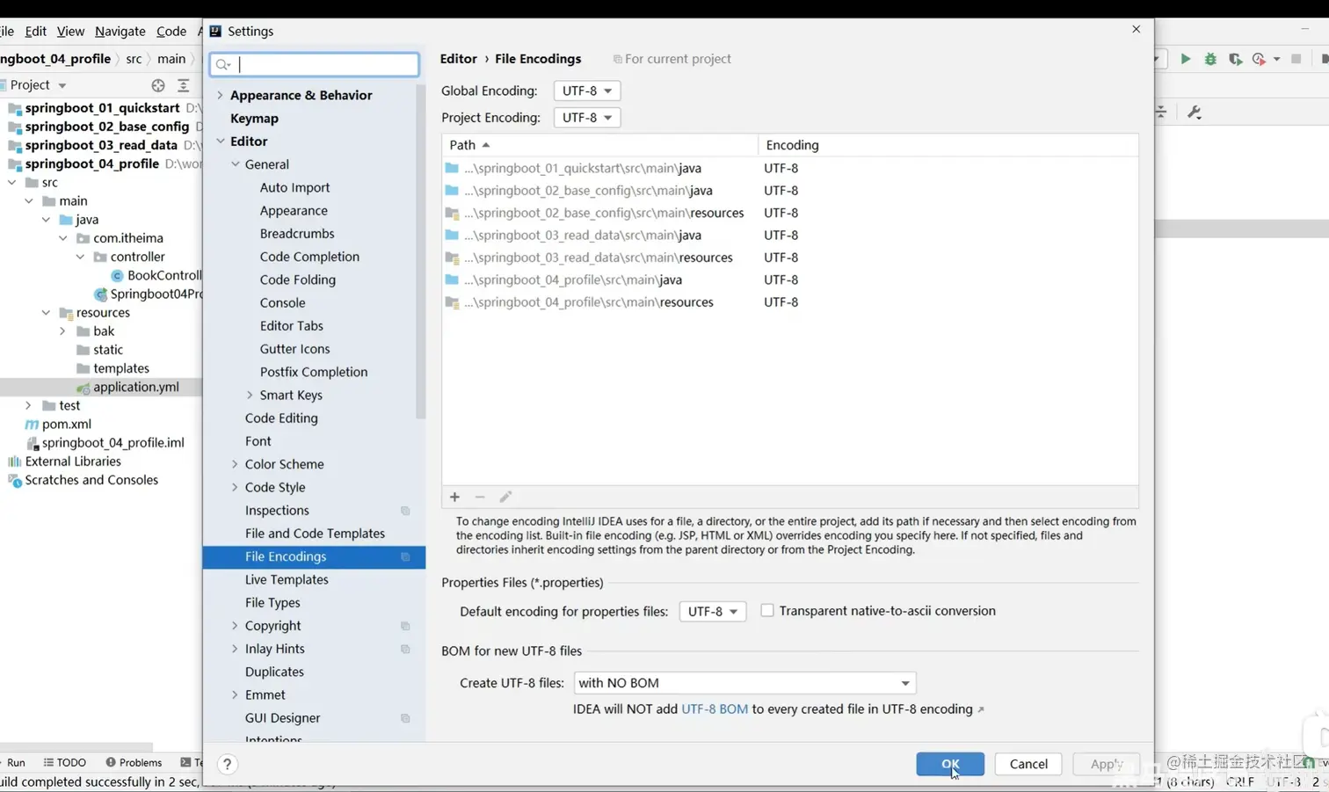Open the Edit menu
This screenshot has width=1329, height=792.
point(36,31)
